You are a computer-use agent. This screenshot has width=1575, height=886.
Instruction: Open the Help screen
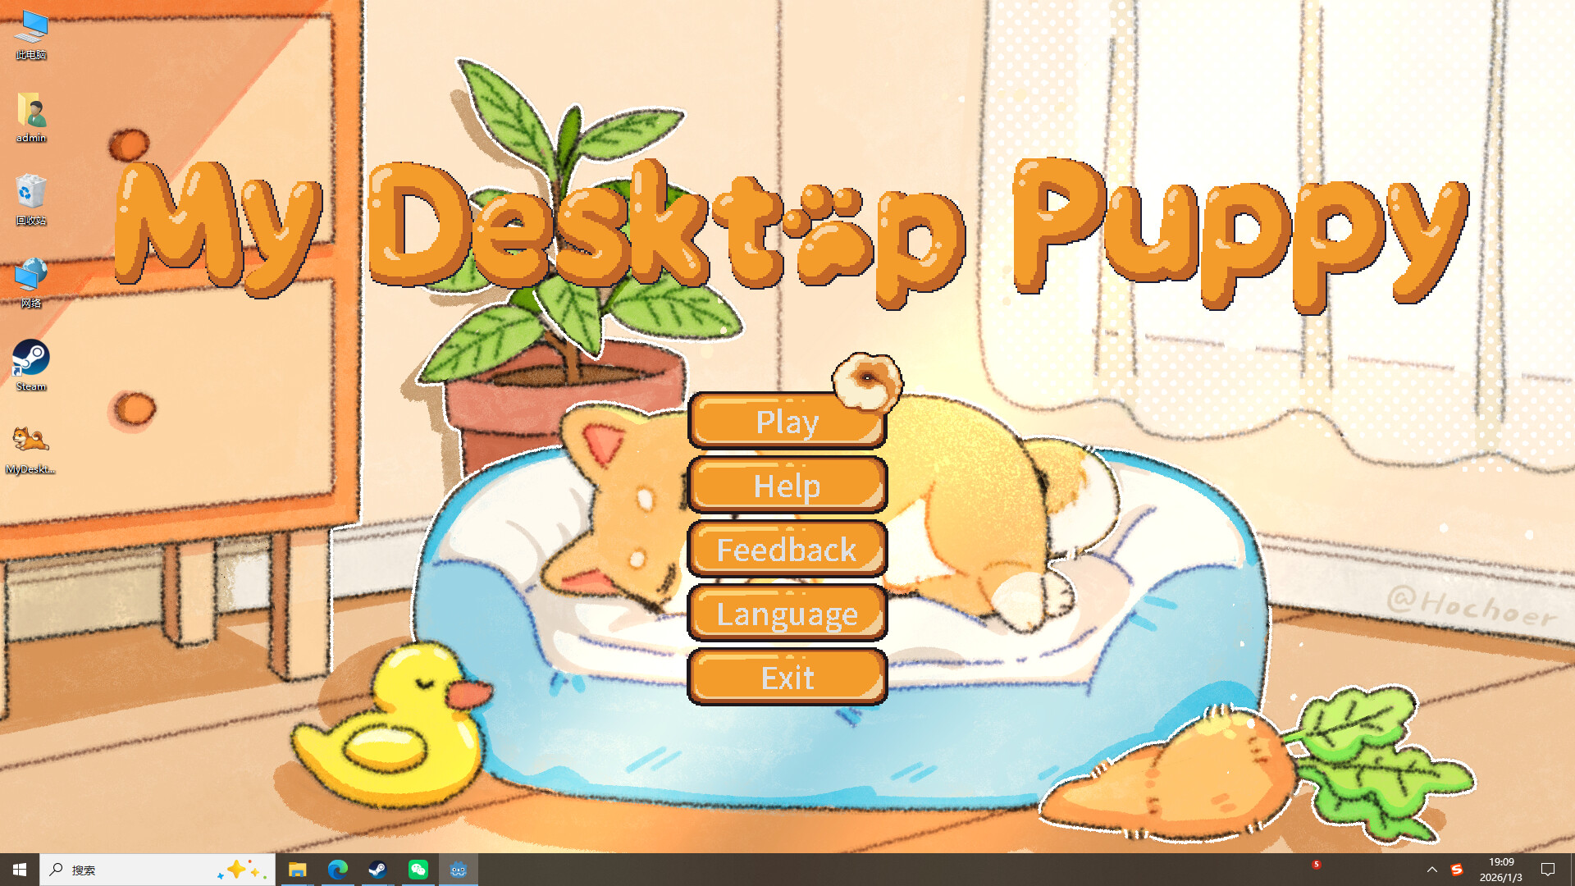[787, 486]
